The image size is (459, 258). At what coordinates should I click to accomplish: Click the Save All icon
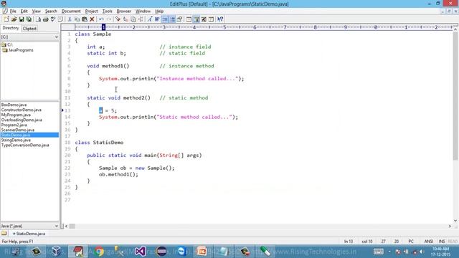pos(29,19)
